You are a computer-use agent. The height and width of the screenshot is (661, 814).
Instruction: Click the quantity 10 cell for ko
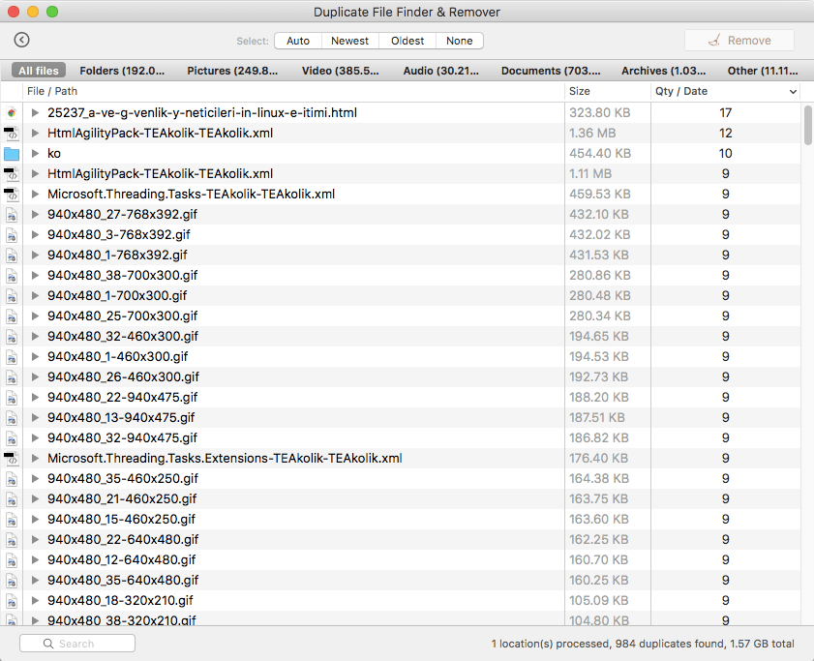(725, 153)
